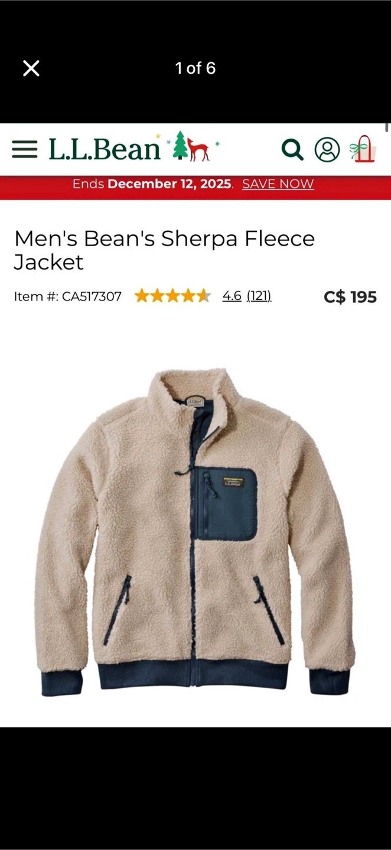
Task: Tap the 1 of 6 image counter
Action: click(x=195, y=68)
